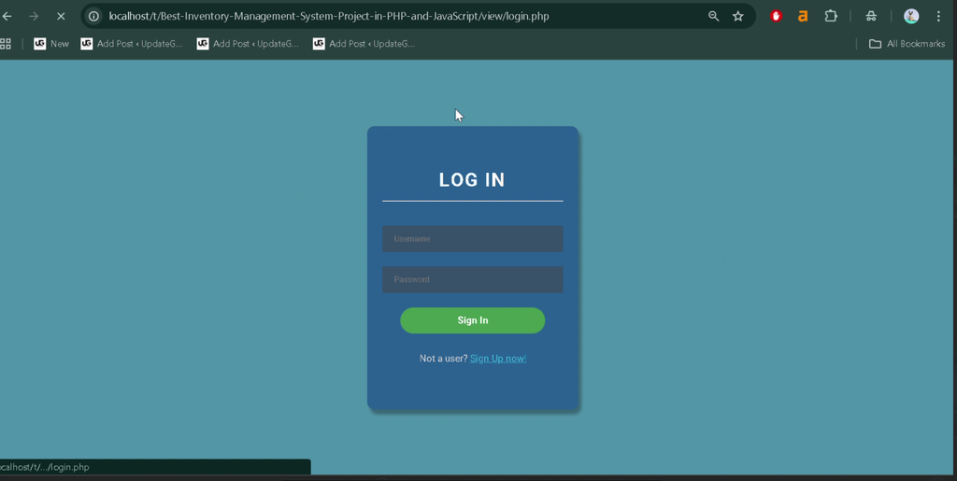This screenshot has width=957, height=481.
Task: Open the All Bookmarks folder
Action: 907,44
